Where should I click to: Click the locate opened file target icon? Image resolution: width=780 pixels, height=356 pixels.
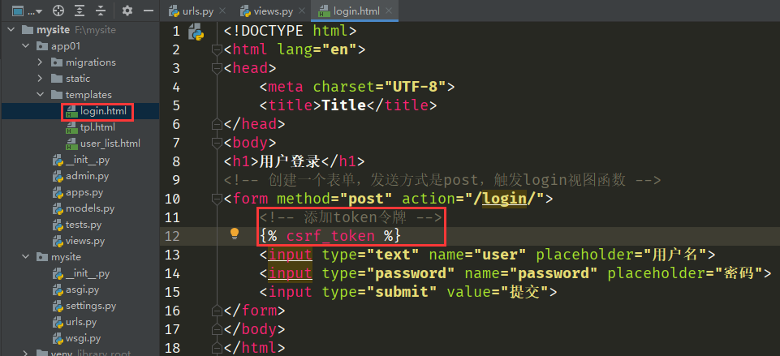point(58,11)
